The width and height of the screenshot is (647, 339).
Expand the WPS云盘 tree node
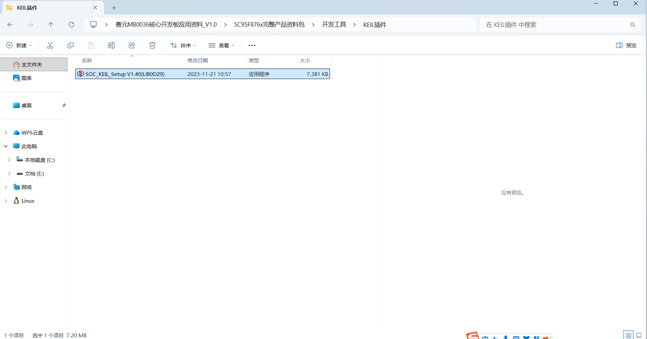point(6,133)
